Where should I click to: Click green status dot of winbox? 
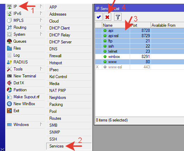(105, 57)
